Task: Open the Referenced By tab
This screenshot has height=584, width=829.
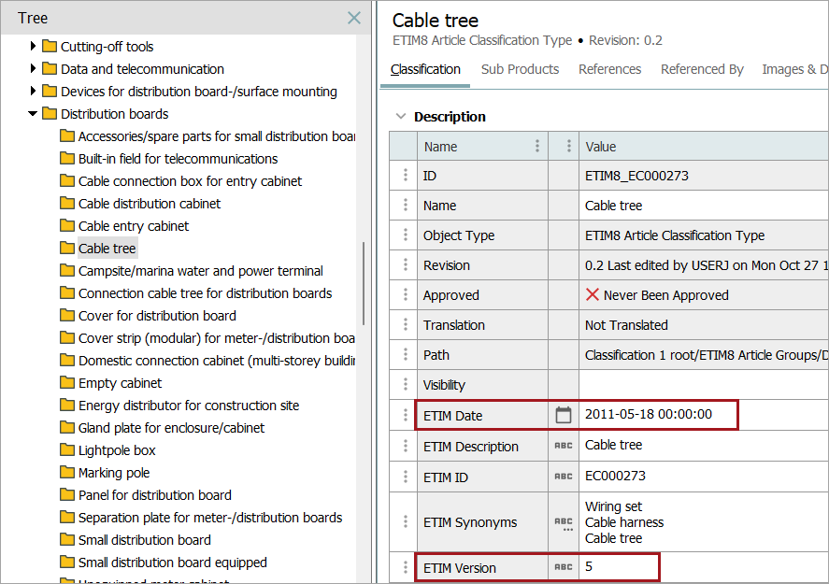Action: [702, 69]
